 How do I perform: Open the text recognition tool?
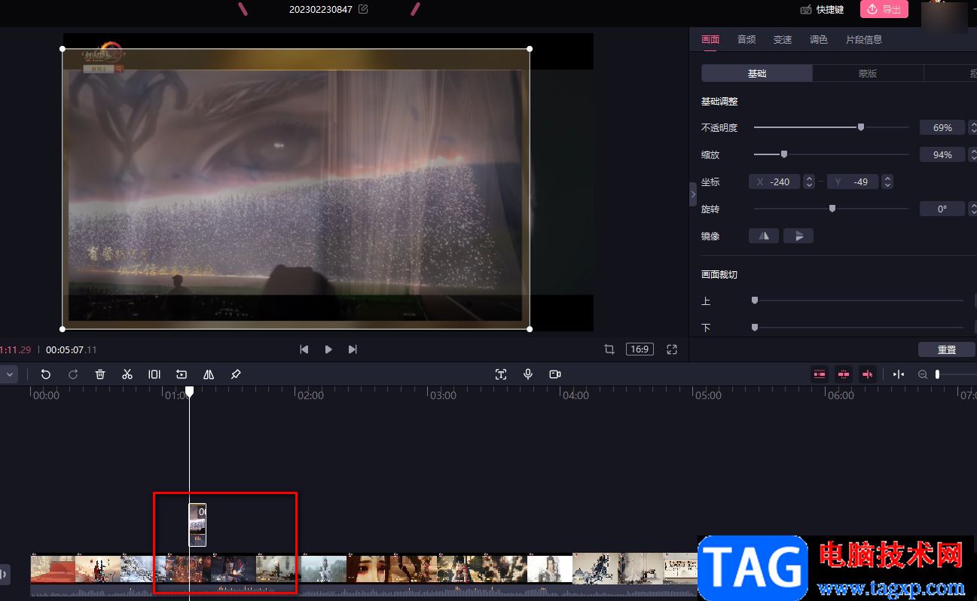click(501, 374)
